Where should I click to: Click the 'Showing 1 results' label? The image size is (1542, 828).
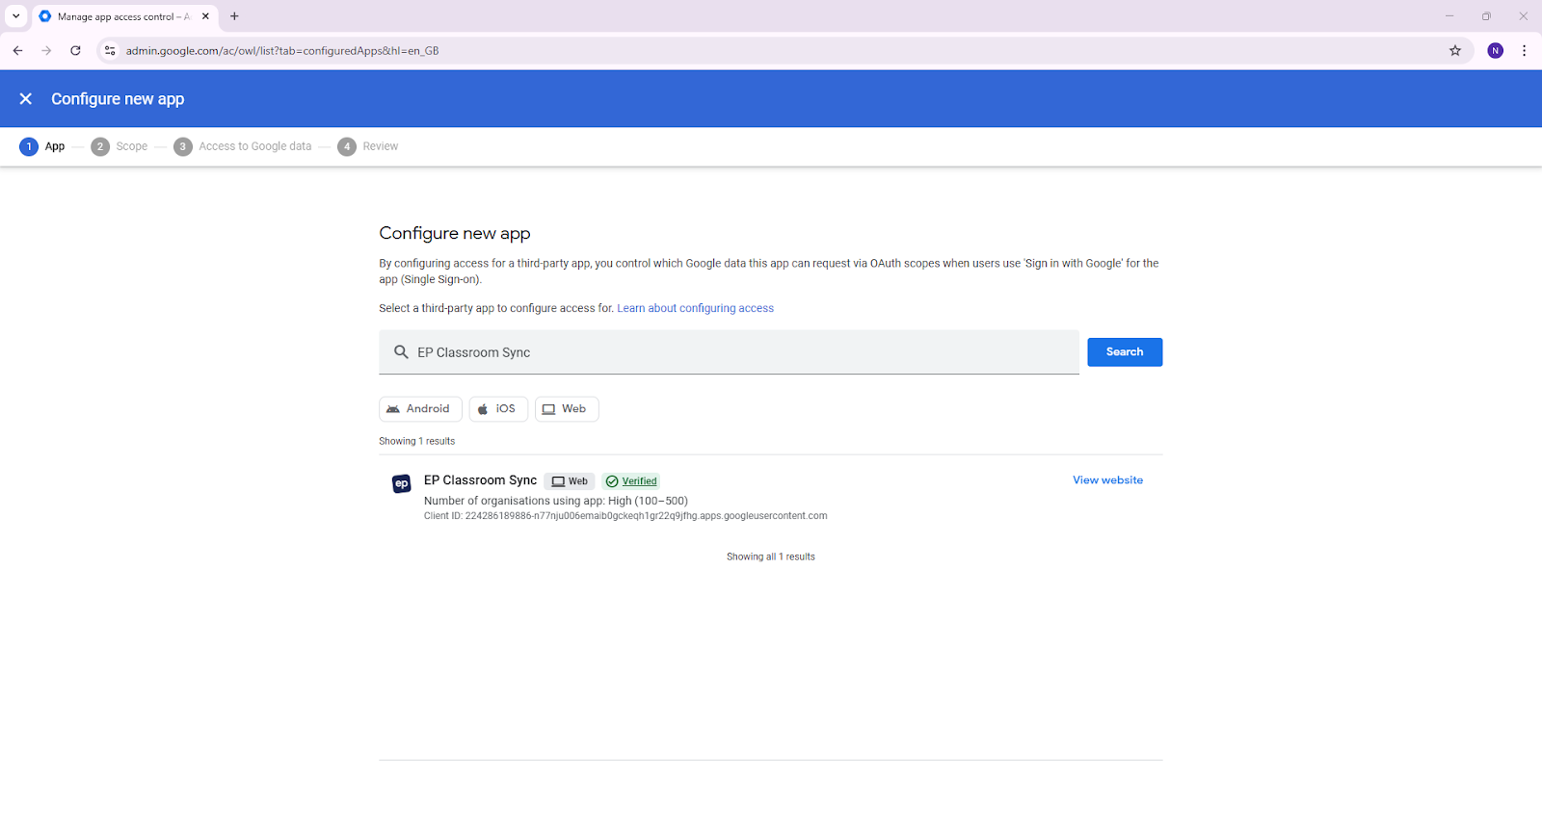[416, 441]
